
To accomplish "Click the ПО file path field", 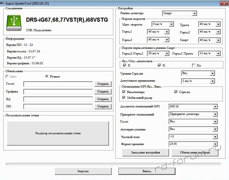I will [58, 106].
